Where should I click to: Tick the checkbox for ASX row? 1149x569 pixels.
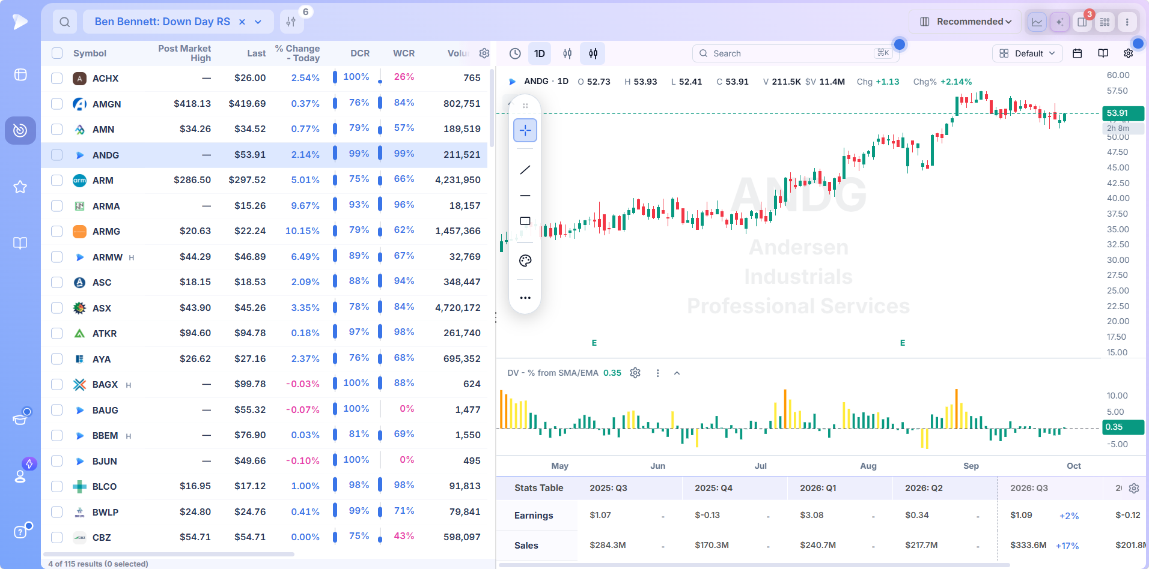[57, 308]
